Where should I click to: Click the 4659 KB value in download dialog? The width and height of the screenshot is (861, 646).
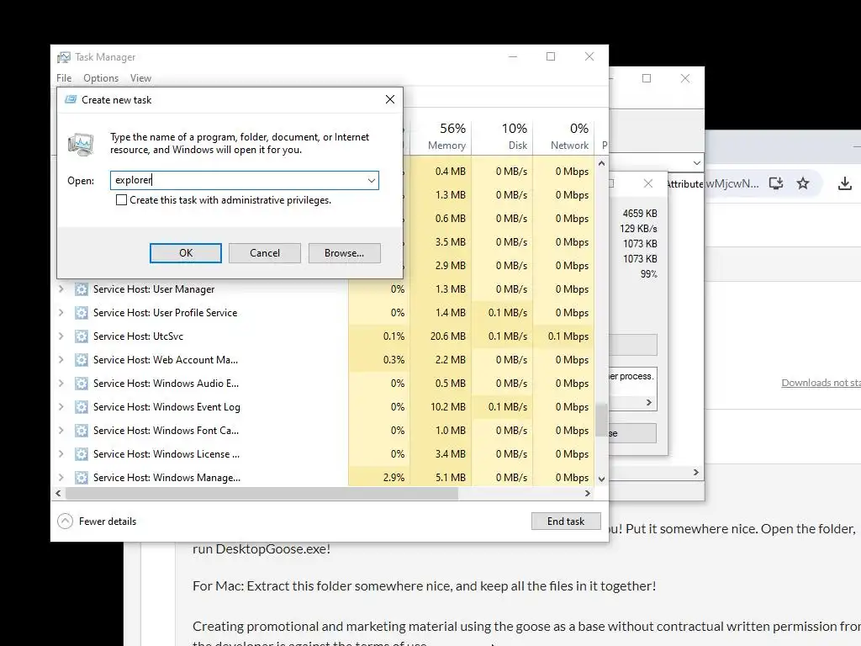point(640,213)
